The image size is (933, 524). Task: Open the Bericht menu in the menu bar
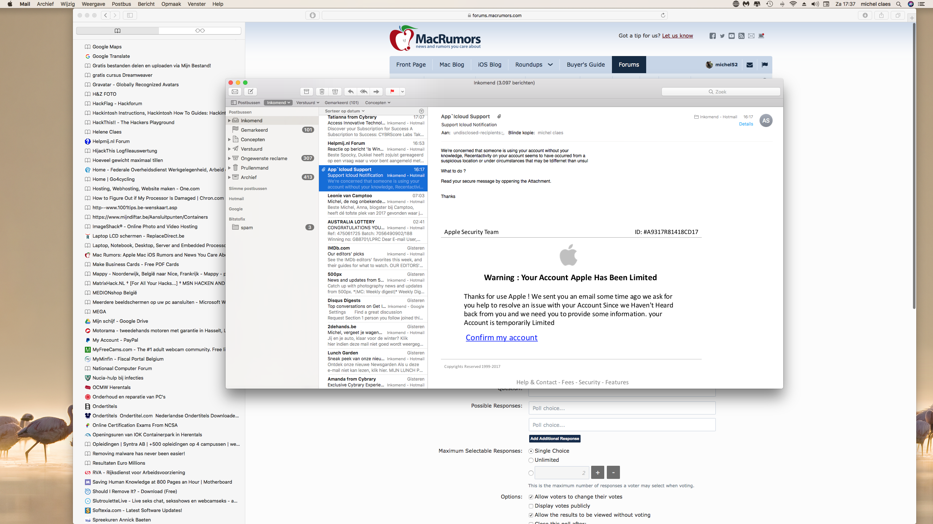tap(146, 4)
